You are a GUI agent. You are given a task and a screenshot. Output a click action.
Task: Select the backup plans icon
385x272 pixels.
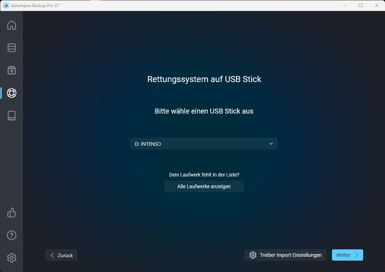click(x=12, y=48)
